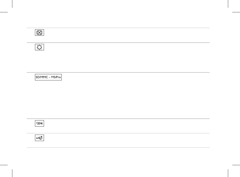Click the divider line above camera icon
The height and width of the screenshot is (177, 240).
(x=118, y=28)
